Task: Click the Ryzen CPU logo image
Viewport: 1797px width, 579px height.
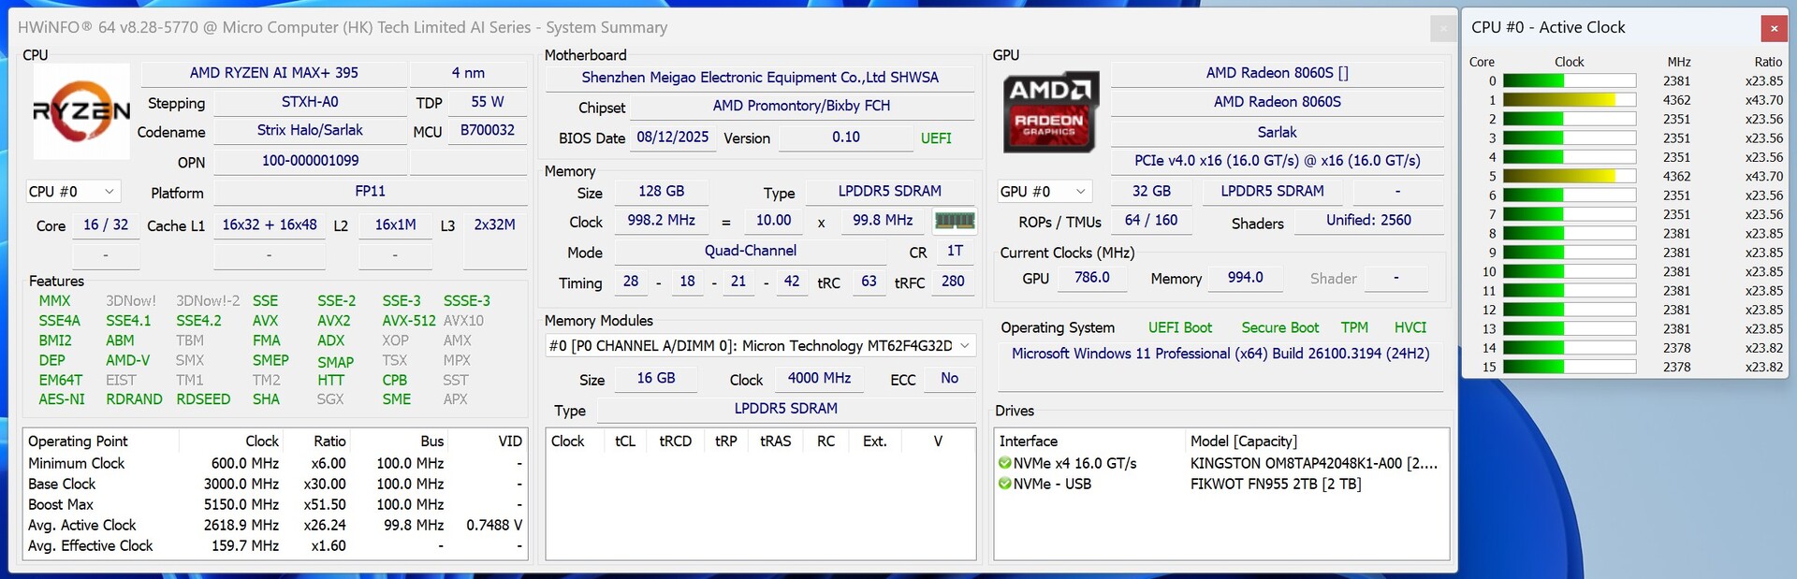Action: click(x=81, y=111)
